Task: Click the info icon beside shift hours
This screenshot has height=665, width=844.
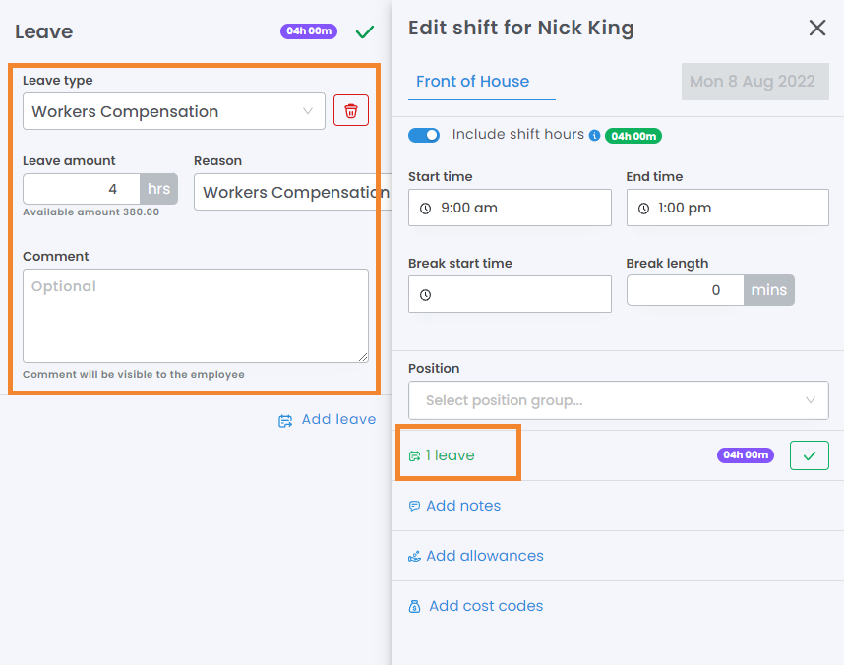Action: click(594, 135)
